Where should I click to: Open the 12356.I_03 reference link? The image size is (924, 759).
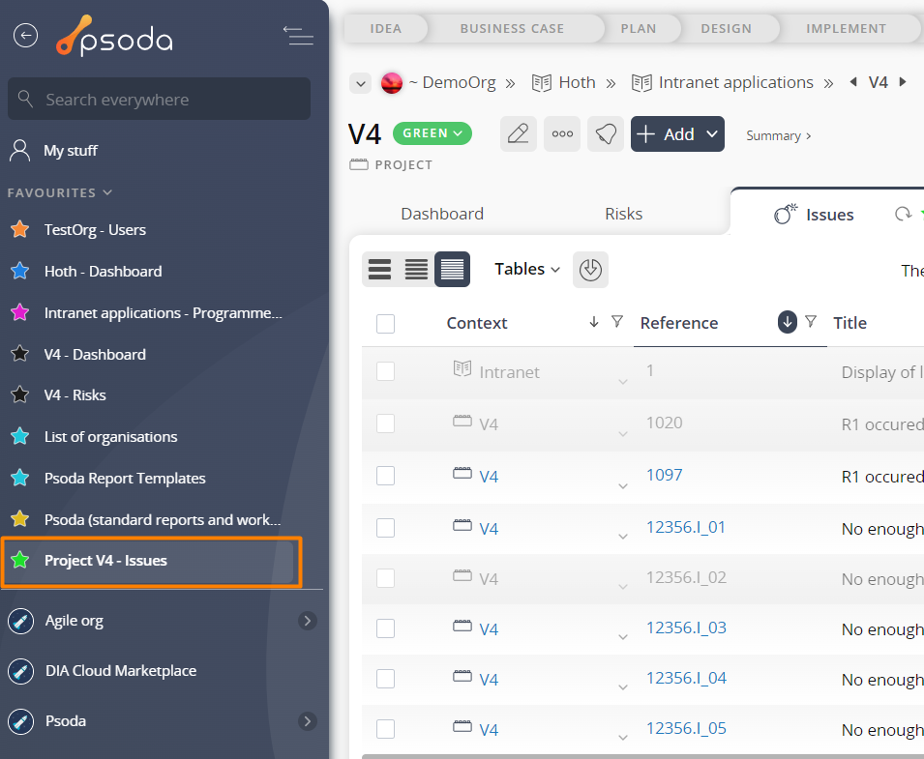[686, 628]
